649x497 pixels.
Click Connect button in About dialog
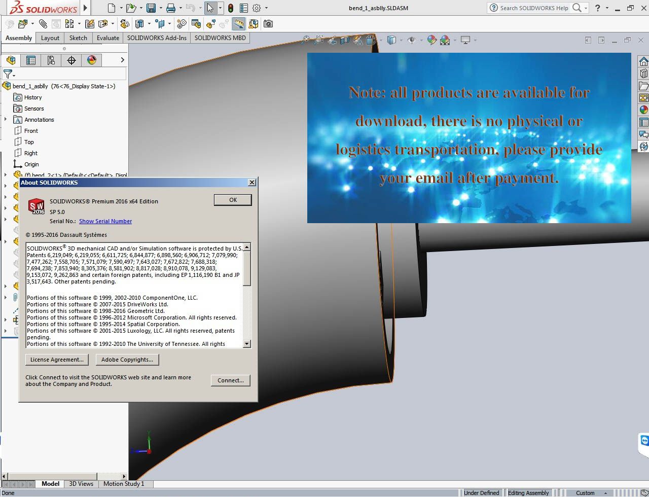pyautogui.click(x=231, y=380)
